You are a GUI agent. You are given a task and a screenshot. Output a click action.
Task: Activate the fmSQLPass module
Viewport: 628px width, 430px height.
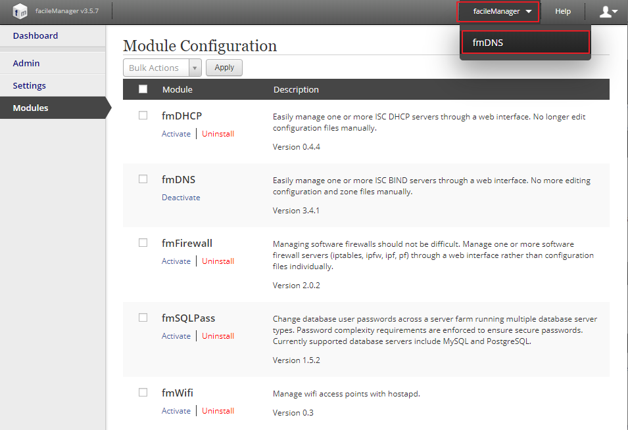point(176,336)
